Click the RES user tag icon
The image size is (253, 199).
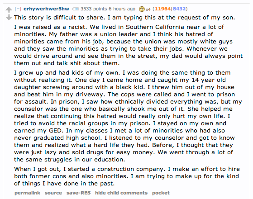(75, 9)
